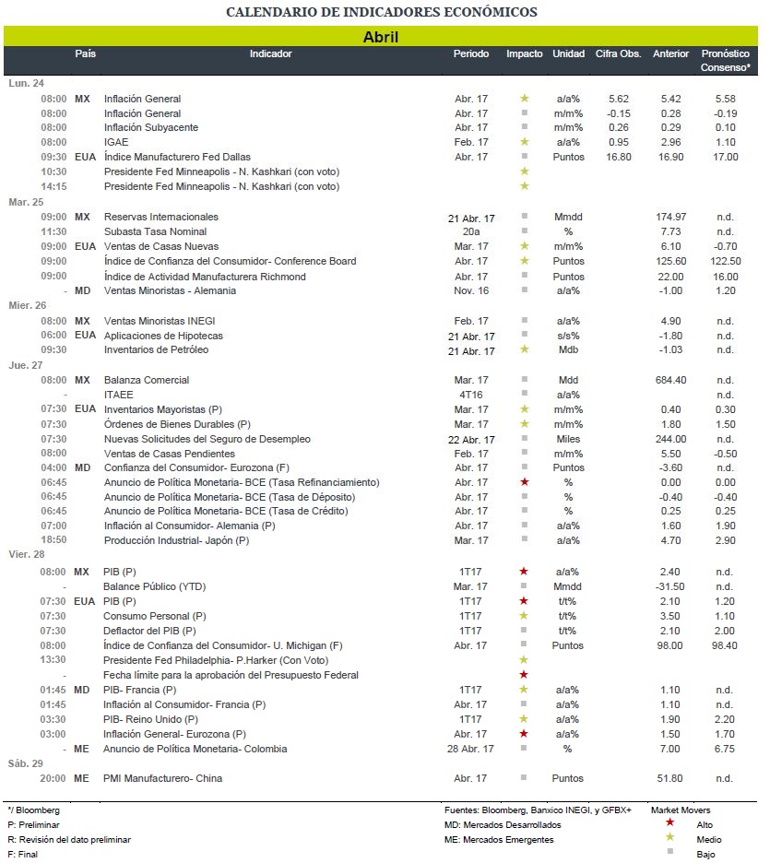Select the Pronóstico Consenso column header
This screenshot has height=863, width=770.
point(726,61)
